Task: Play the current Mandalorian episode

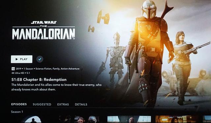Action: (x=21, y=59)
